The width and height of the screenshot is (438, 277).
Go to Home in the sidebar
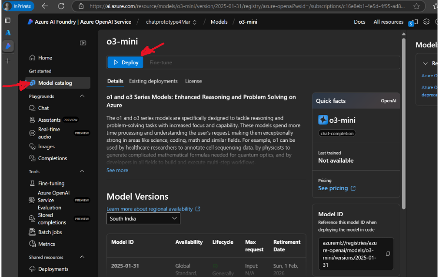[41, 58]
